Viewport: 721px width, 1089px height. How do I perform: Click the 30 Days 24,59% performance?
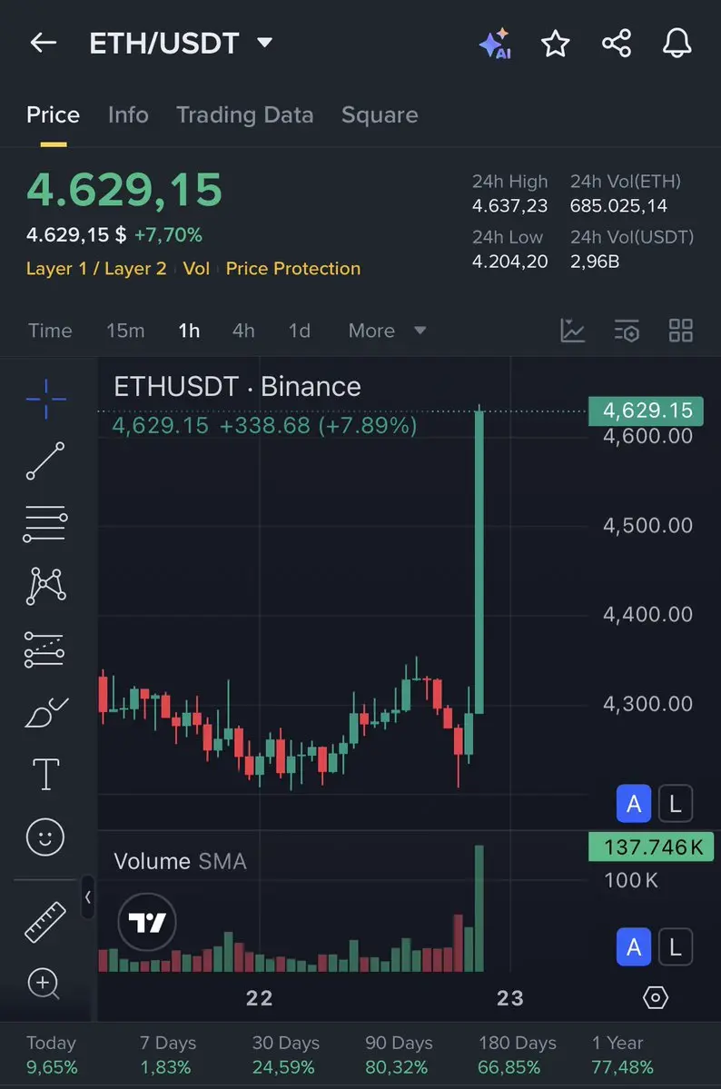(x=285, y=1055)
